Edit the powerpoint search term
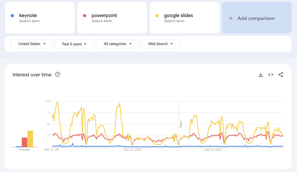The width and height of the screenshot is (297, 172). click(112, 18)
